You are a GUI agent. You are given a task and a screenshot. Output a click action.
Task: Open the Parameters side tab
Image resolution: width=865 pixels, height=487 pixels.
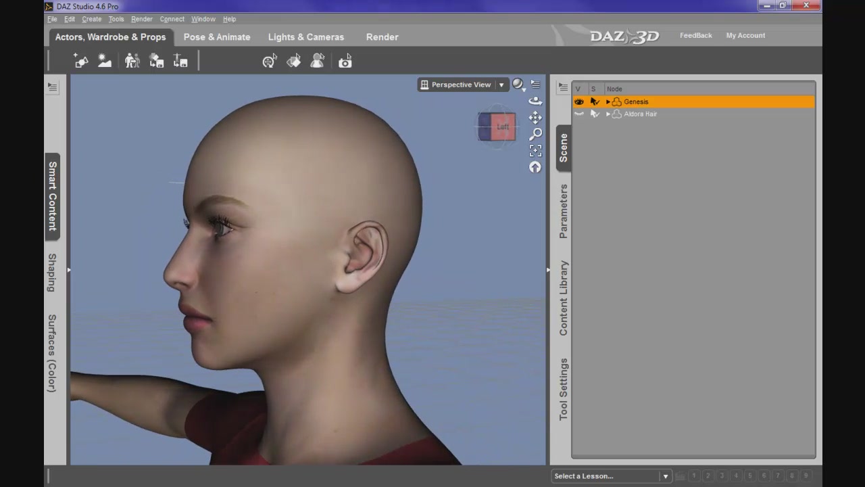point(564,211)
